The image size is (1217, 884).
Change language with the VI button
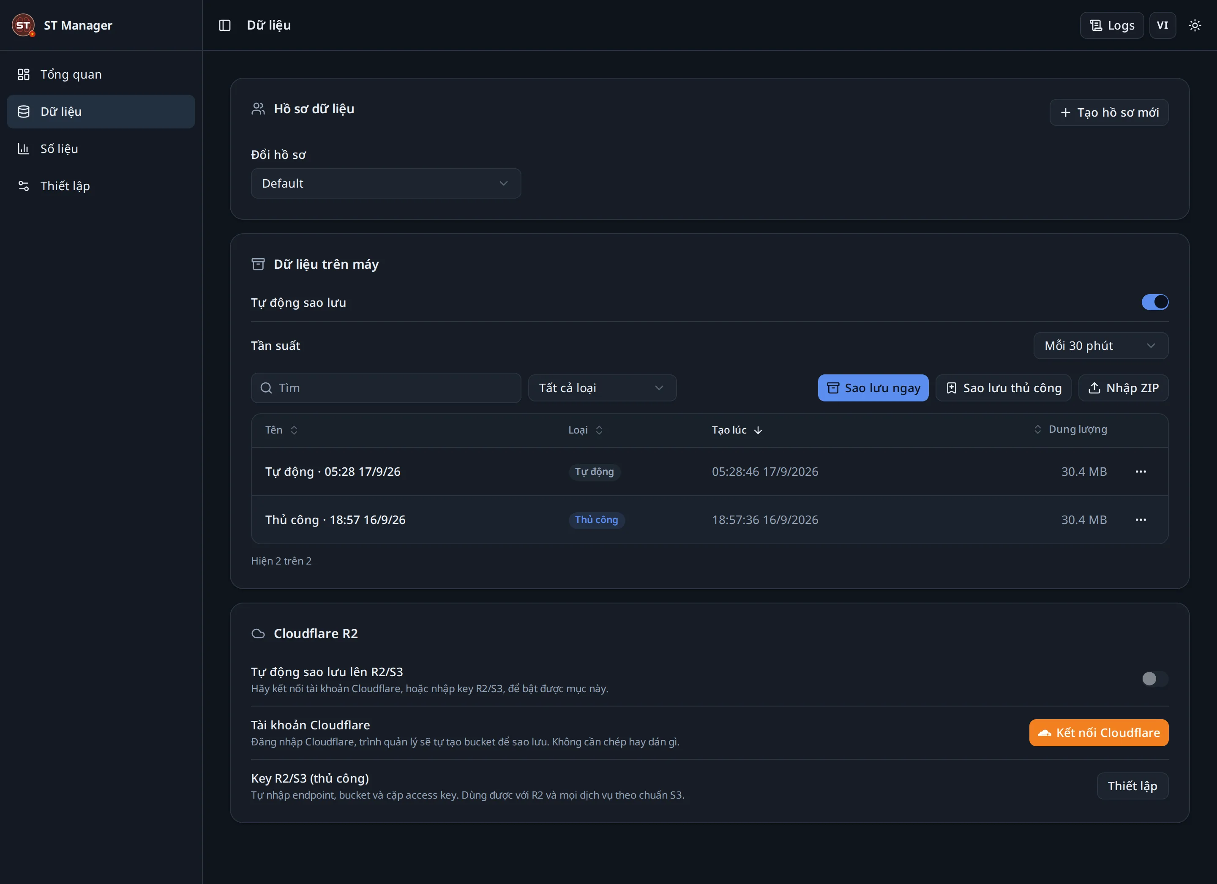[1162, 25]
